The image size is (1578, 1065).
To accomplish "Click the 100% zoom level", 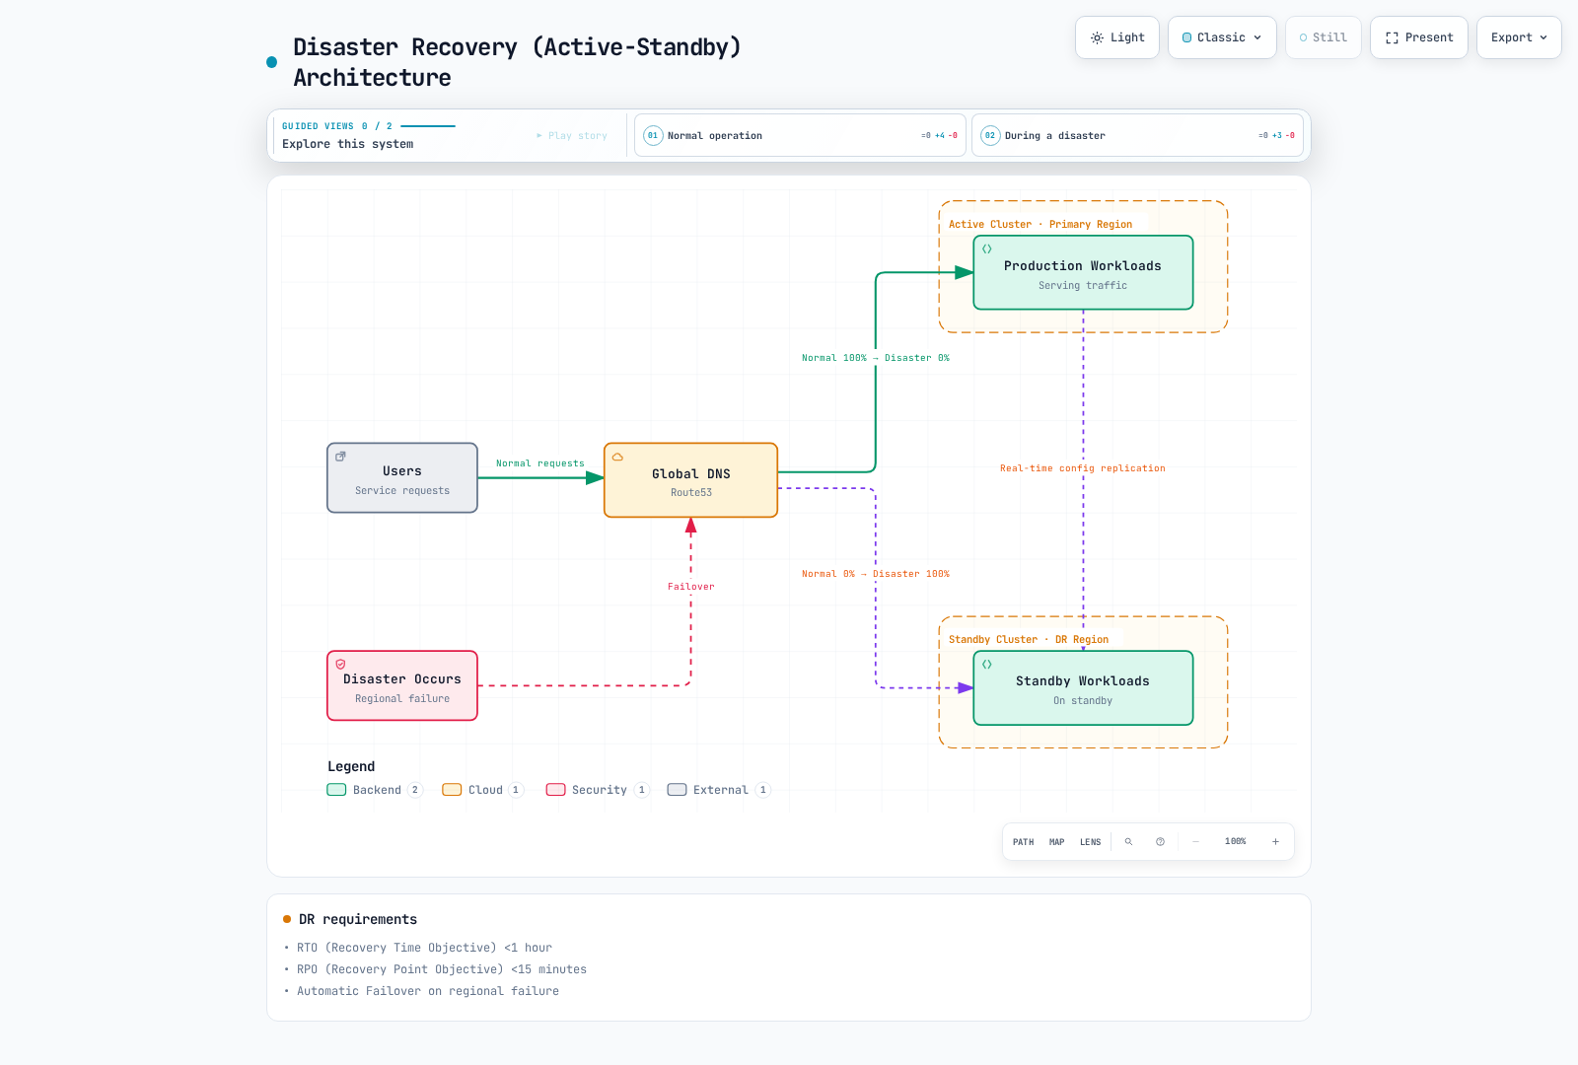I will pyautogui.click(x=1236, y=842).
